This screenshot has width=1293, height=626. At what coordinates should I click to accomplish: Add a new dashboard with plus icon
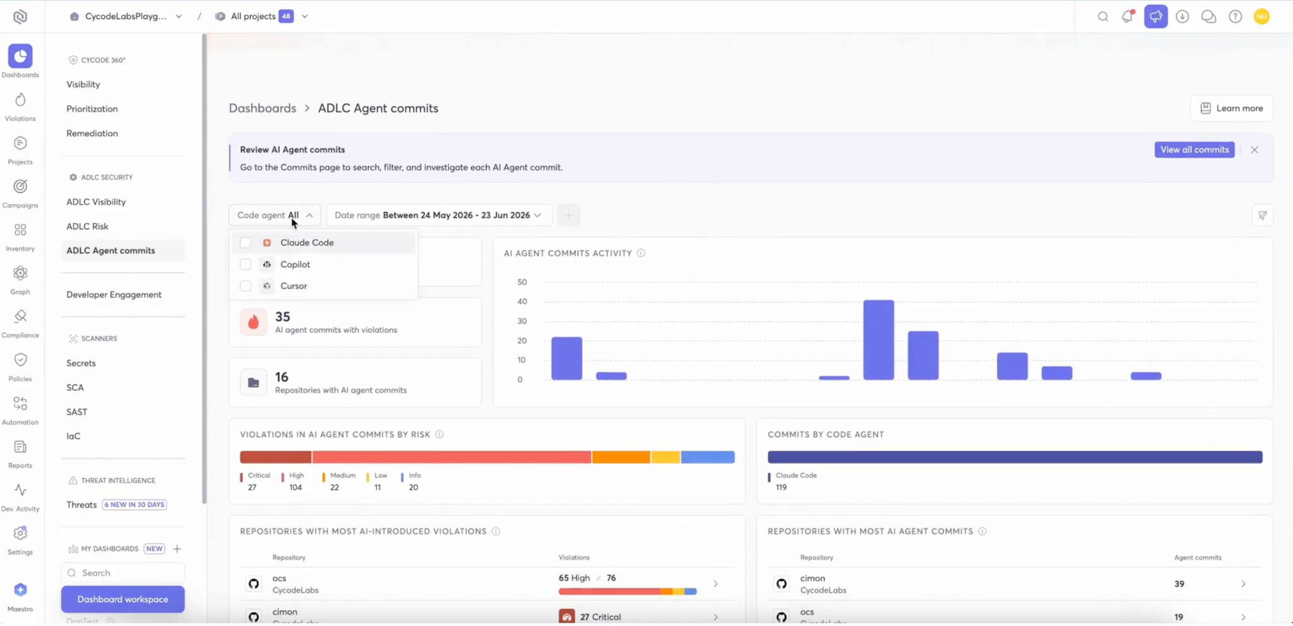177,549
